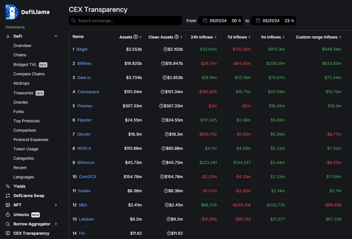Focus the Search exchange field
Image resolution: width=352 pixels, height=239 pixels.
point(125,20)
